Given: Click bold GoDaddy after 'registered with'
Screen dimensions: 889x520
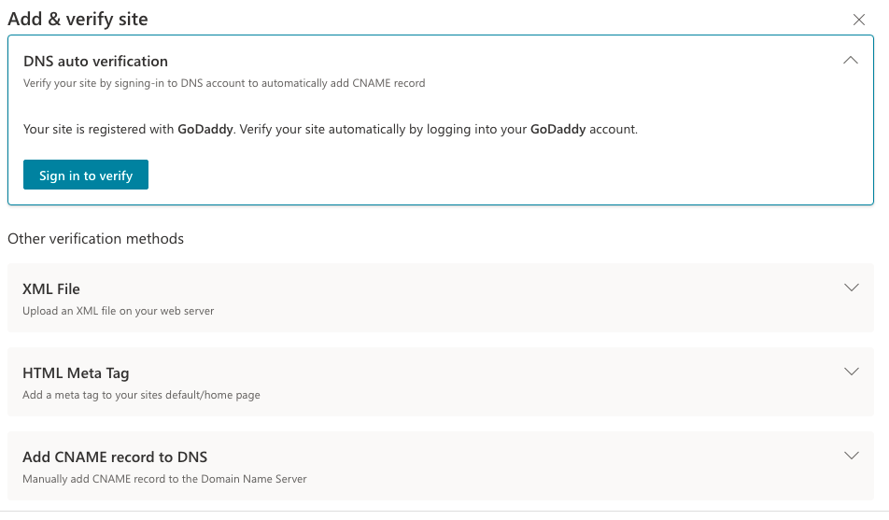Looking at the screenshot, I should 205,129.
